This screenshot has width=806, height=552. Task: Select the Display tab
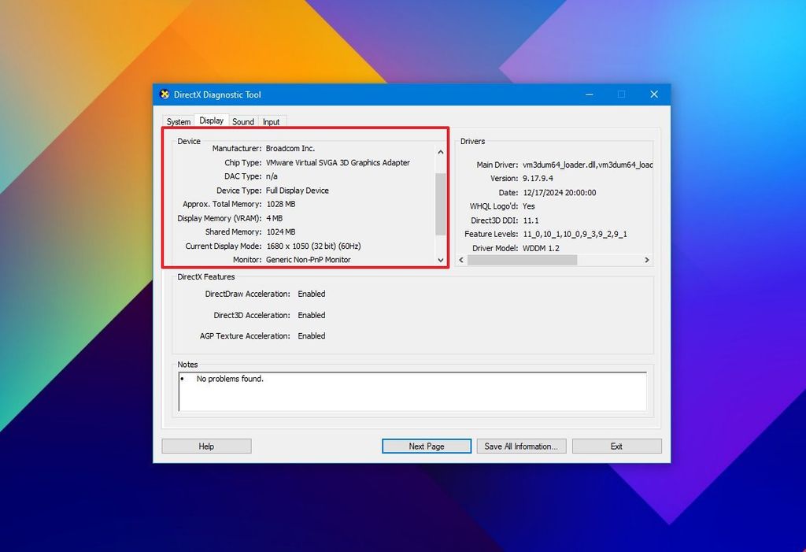(211, 120)
